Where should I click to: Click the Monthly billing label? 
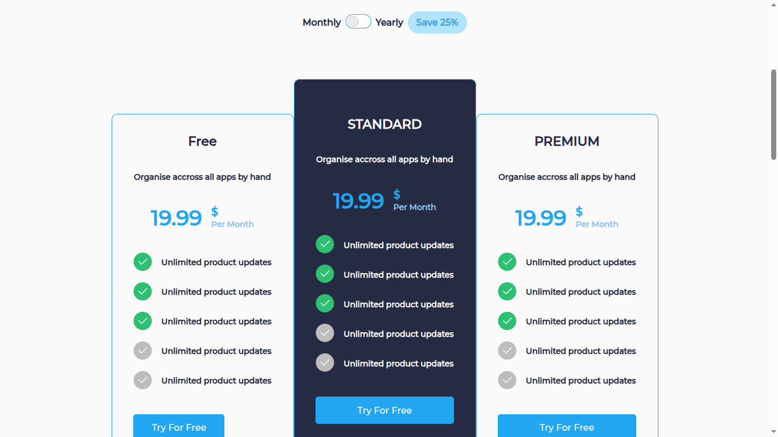click(321, 23)
